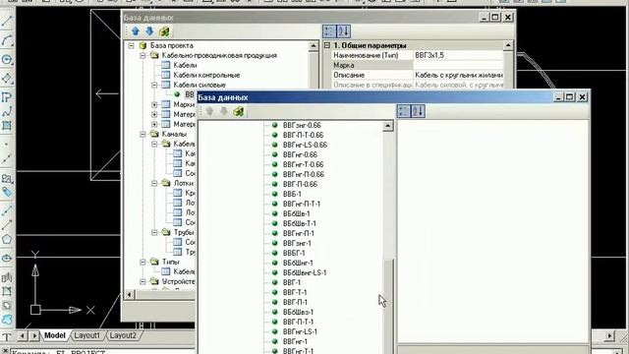Select Кабели силовые in back tree
This screenshot has height=354, width=629.
[x=200, y=86]
